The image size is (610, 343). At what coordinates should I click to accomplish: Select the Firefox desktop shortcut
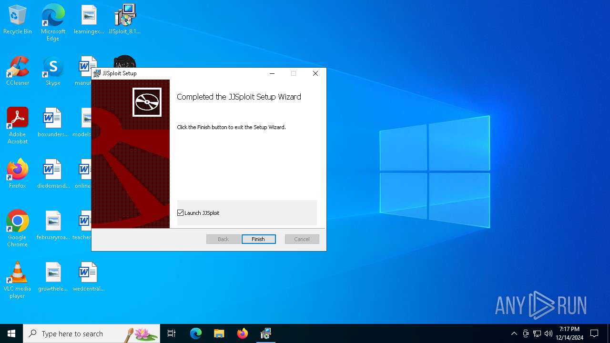click(x=18, y=174)
